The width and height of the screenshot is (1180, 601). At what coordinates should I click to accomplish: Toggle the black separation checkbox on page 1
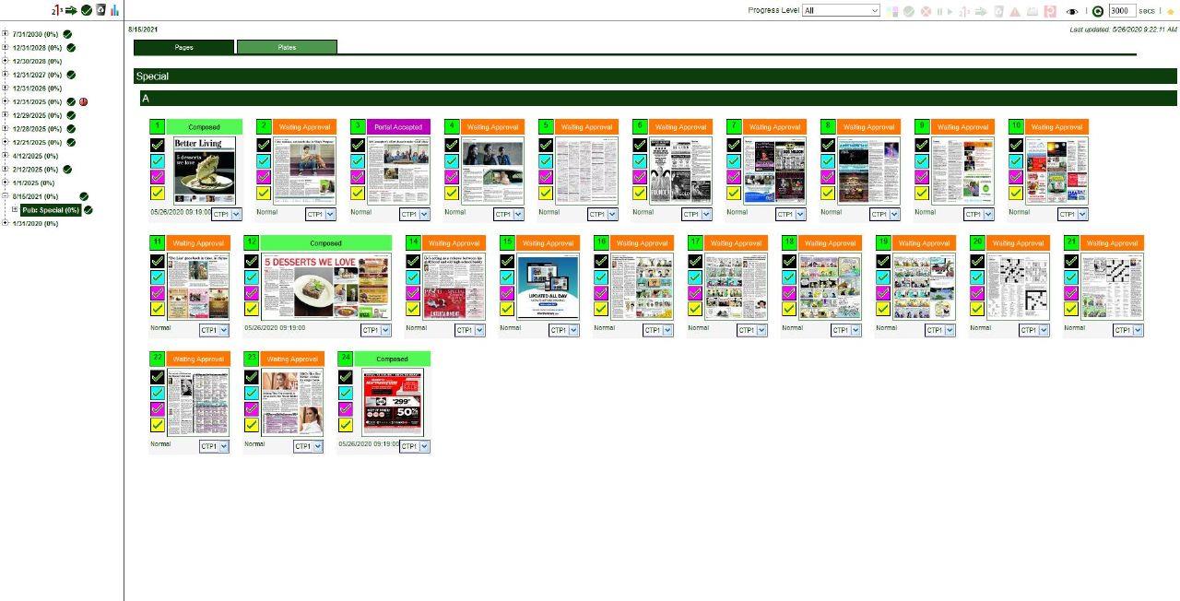pyautogui.click(x=158, y=145)
